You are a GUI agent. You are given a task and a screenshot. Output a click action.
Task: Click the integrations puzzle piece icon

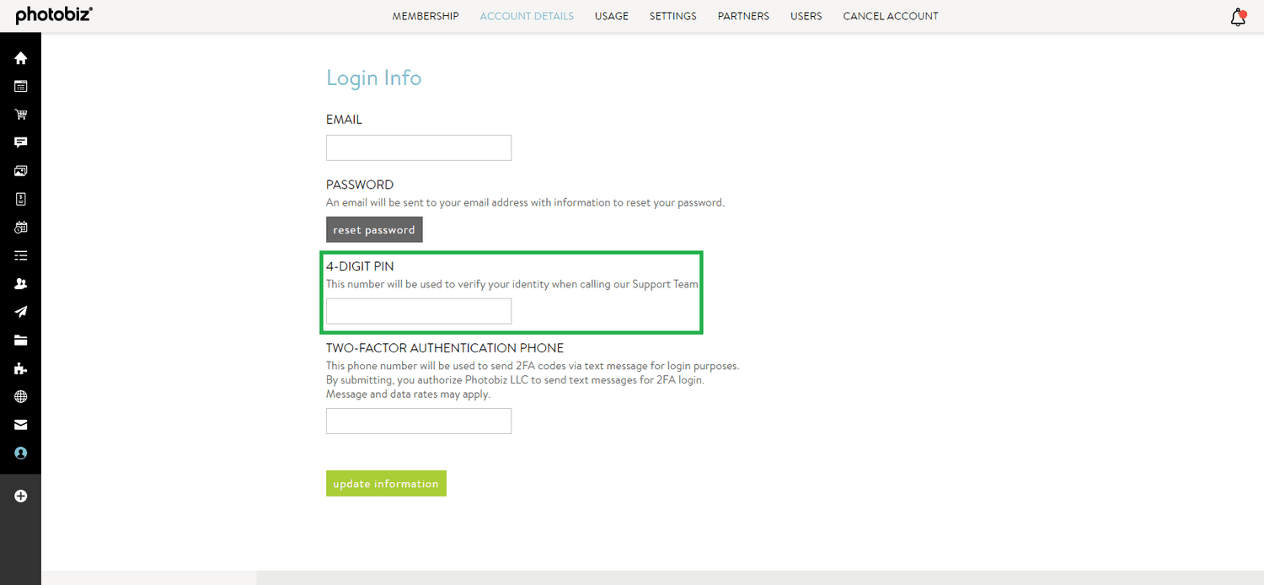tap(20, 368)
